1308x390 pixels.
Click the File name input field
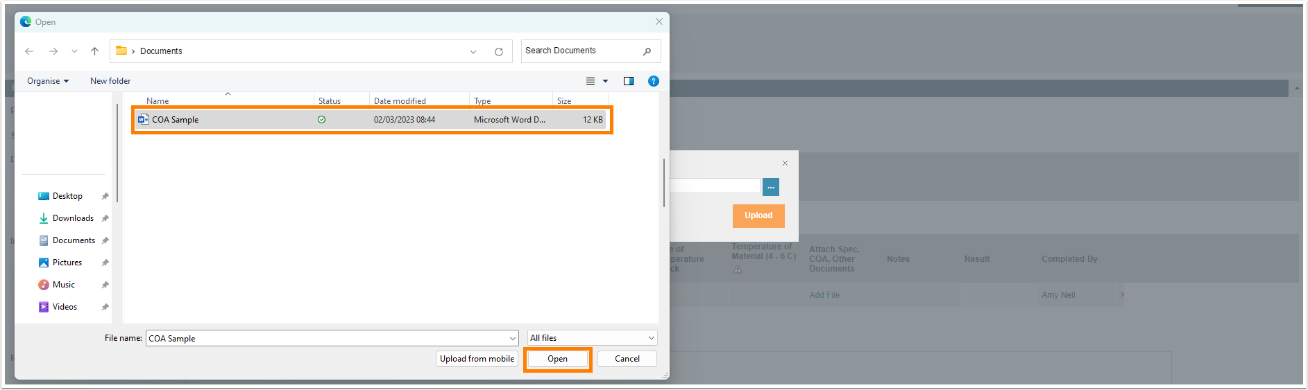pos(326,339)
